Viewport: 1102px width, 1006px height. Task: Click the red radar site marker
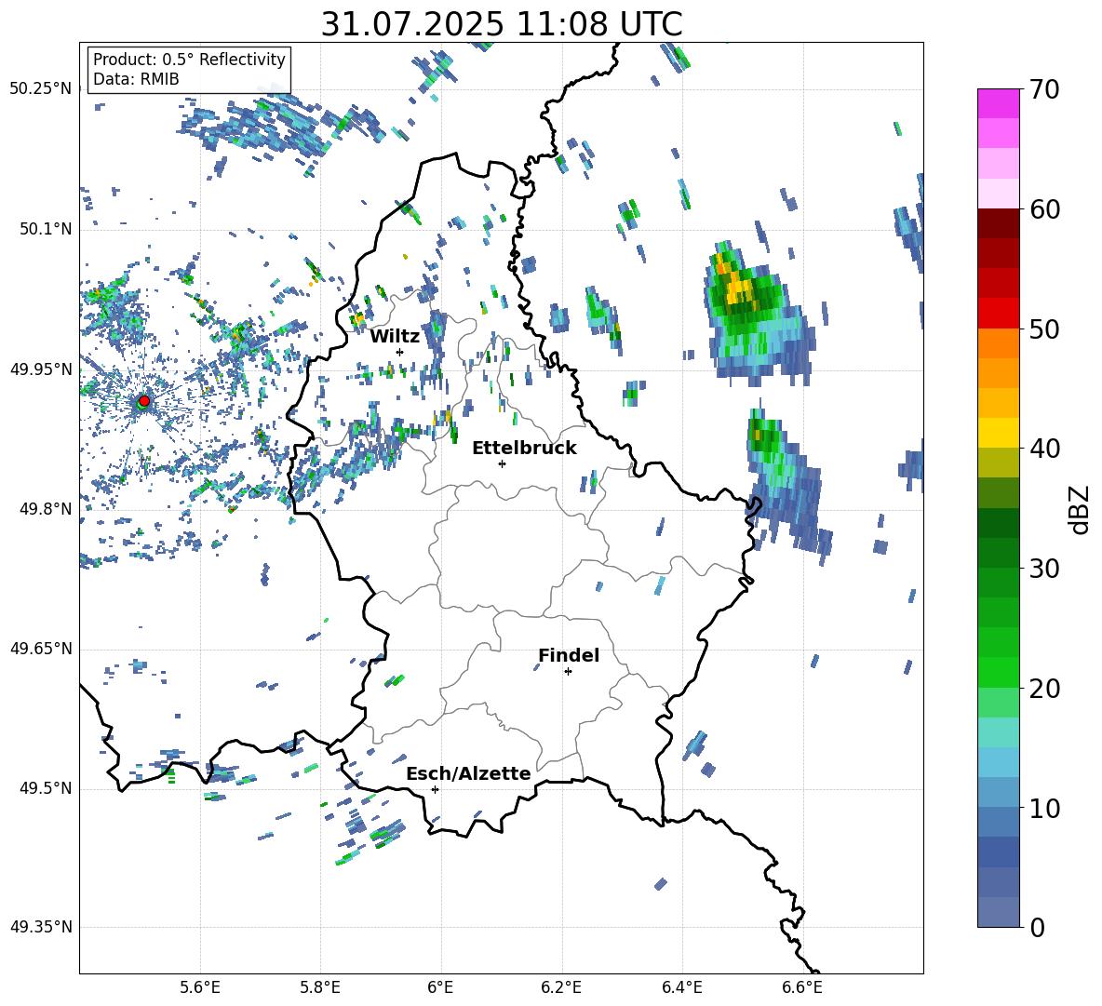pyautogui.click(x=144, y=401)
